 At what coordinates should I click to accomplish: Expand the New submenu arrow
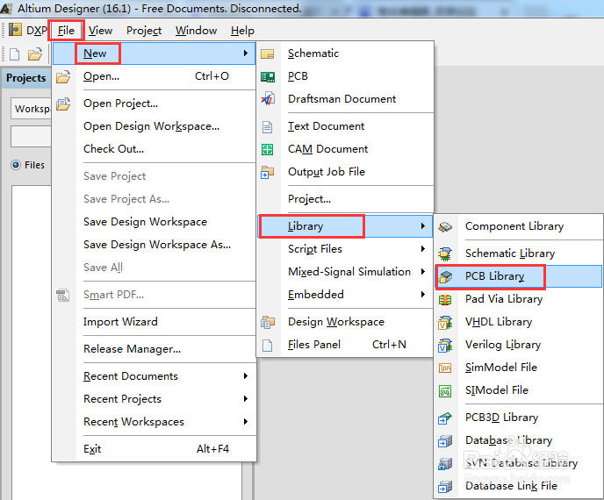[246, 54]
